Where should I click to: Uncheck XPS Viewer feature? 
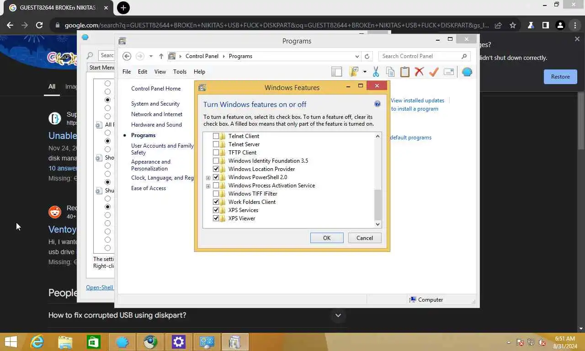pos(216,218)
